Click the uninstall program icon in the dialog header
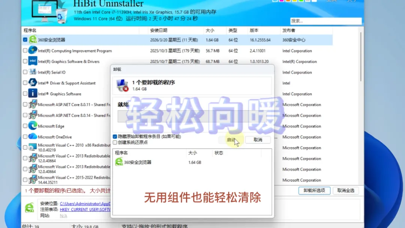405x228 pixels. coord(122,85)
